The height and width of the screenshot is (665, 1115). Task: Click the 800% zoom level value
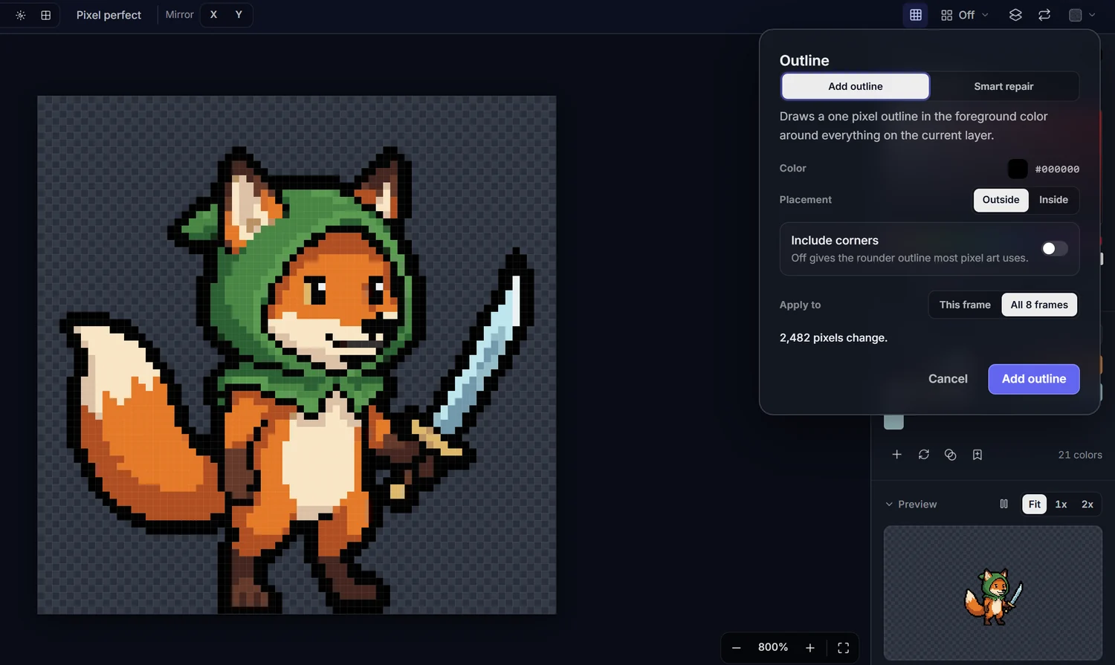coord(773,648)
